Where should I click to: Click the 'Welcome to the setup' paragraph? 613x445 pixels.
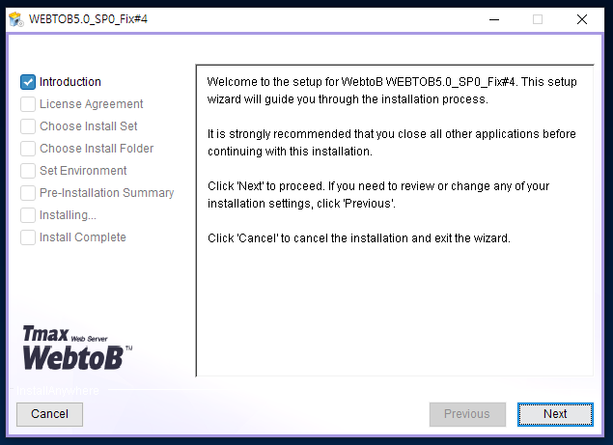[x=392, y=91]
